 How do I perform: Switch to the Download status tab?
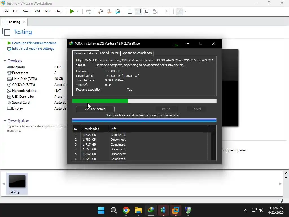coord(86,53)
